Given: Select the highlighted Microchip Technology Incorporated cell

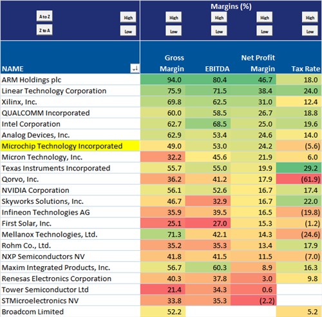Looking at the screenshot, I should pyautogui.click(x=70, y=146).
